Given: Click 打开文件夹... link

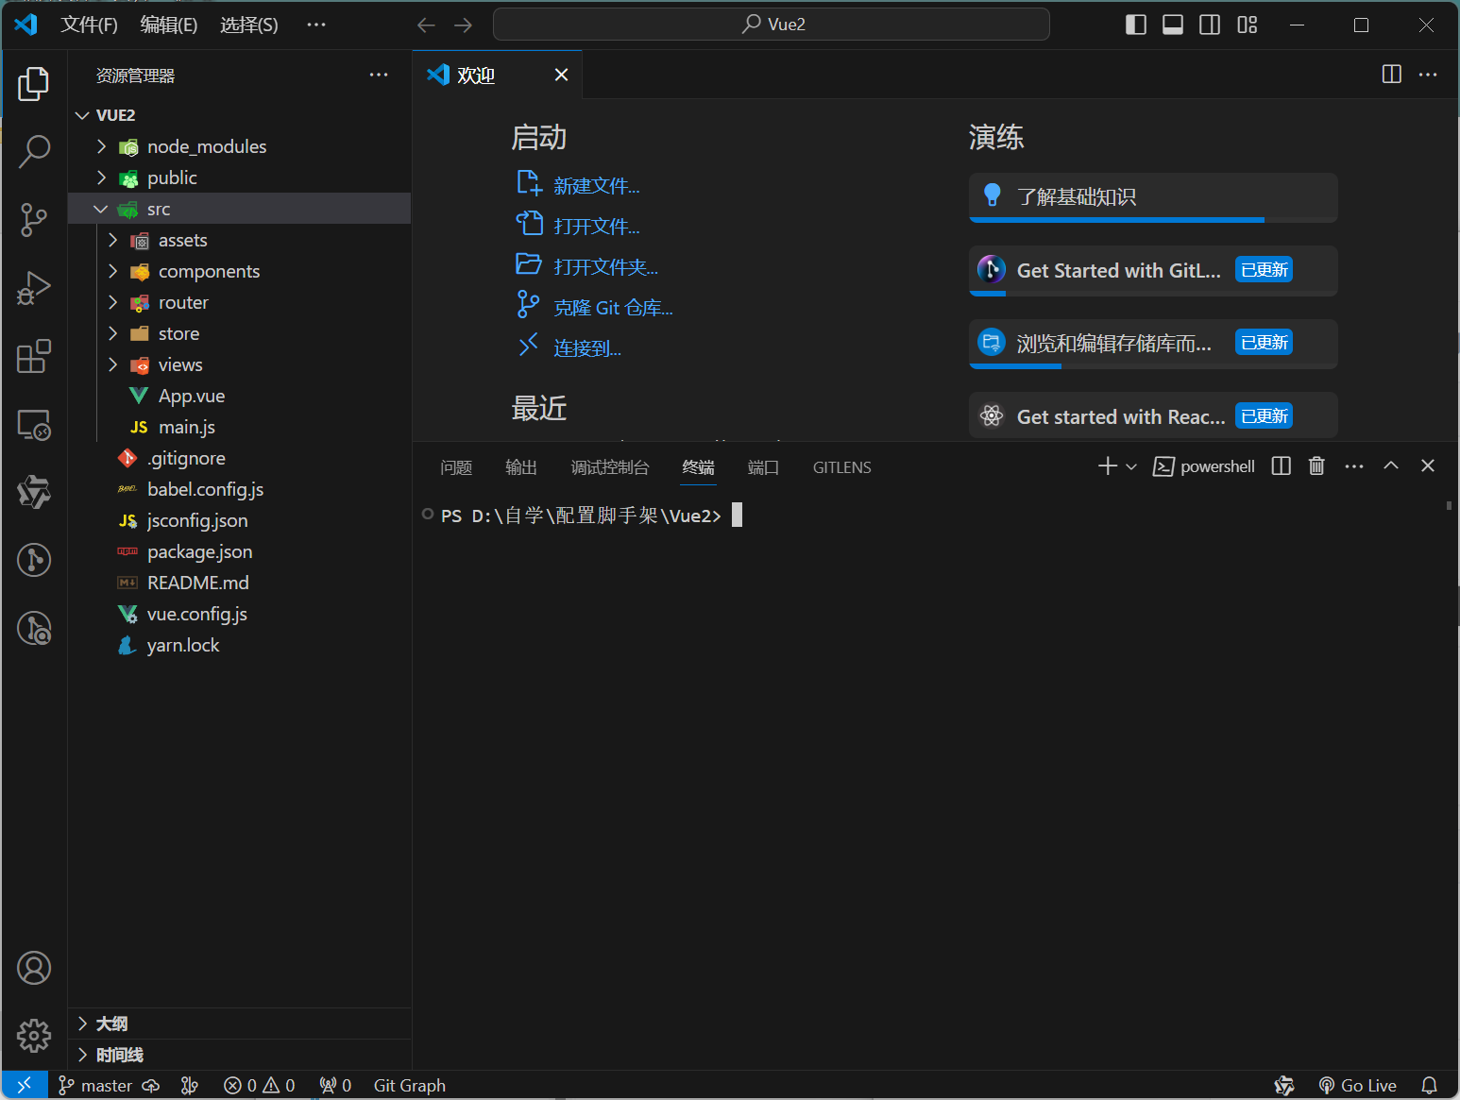Looking at the screenshot, I should (605, 267).
